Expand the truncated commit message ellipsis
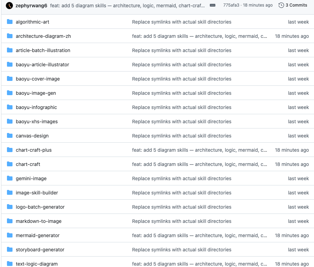Viewport: 314px width, 267px height. point(213,6)
